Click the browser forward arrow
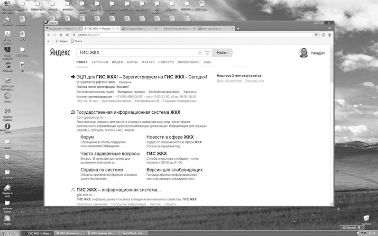Viewport: 378px width, 236px height. (x=55, y=35)
